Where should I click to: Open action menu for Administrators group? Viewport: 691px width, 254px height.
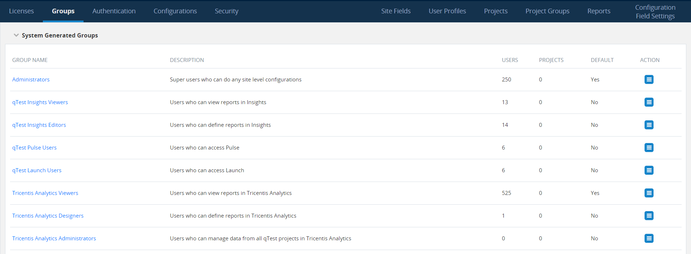[649, 80]
